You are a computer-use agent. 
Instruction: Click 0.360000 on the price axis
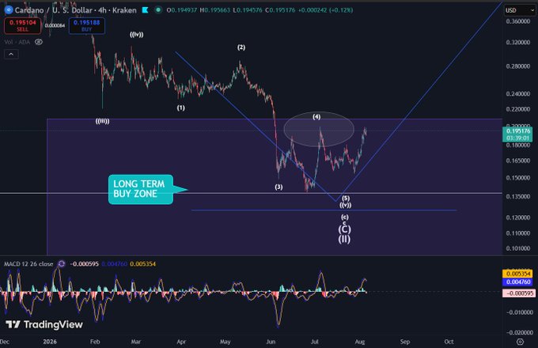[517, 21]
